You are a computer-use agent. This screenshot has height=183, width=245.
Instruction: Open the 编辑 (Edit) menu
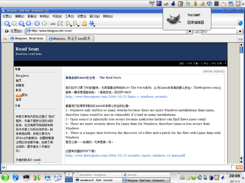click(x=20, y=16)
